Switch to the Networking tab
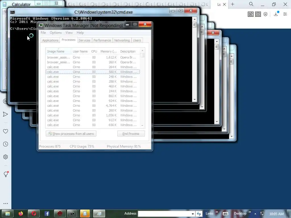The image size is (291, 218). [122, 40]
